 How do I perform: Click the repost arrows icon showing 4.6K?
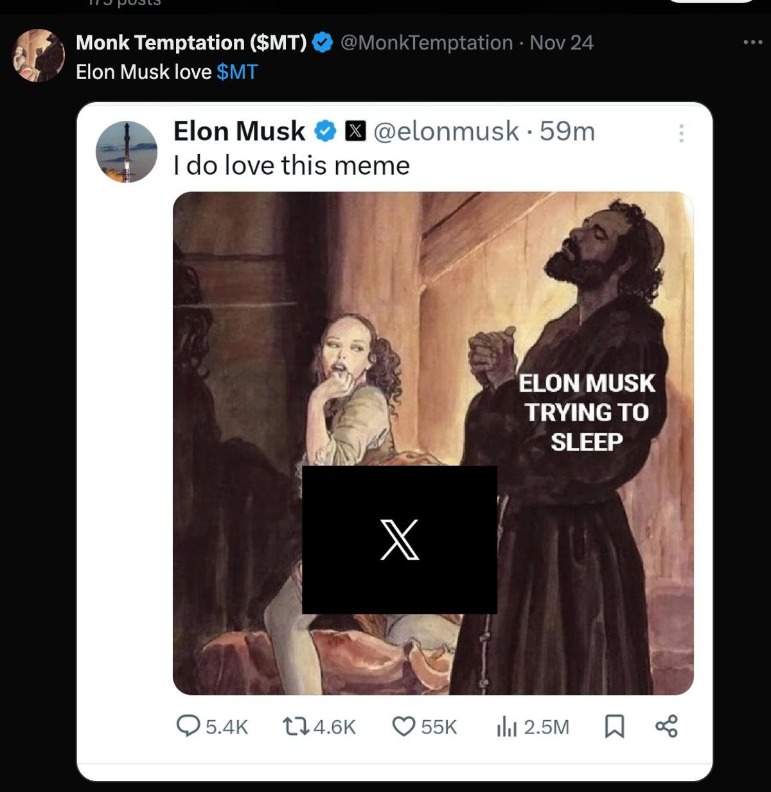(x=295, y=726)
